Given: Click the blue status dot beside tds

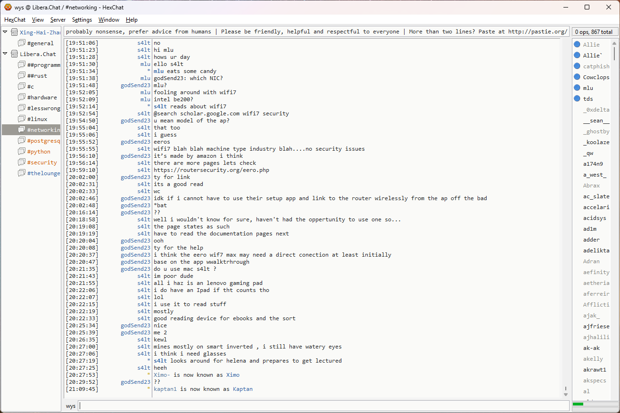Looking at the screenshot, I should pyautogui.click(x=577, y=98).
